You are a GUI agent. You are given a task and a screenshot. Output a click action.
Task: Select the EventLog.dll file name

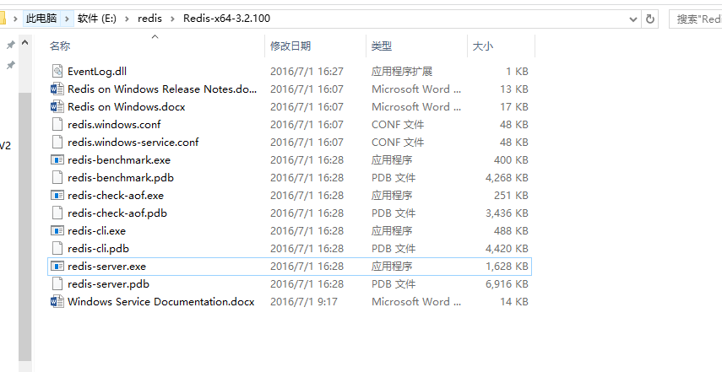[x=97, y=71]
